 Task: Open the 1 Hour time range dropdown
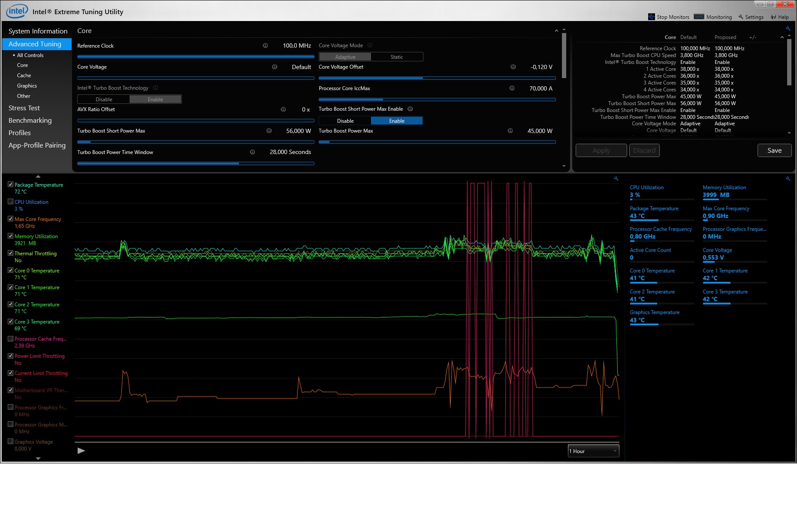tap(593, 451)
